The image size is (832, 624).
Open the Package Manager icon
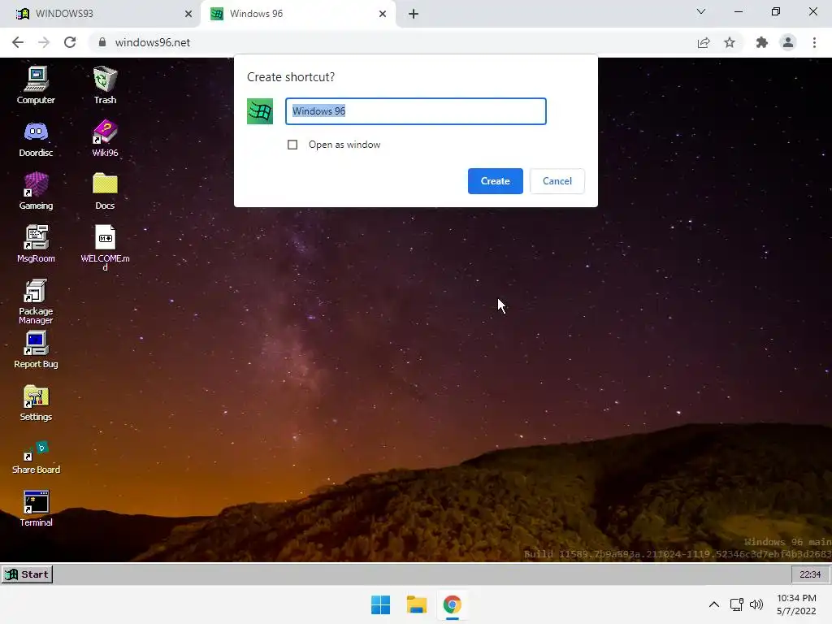pos(36,301)
